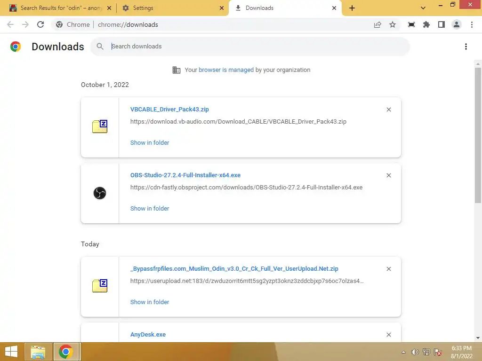Show the Muslim_Odin zip in folder
The width and height of the screenshot is (482, 361).
tap(150, 302)
